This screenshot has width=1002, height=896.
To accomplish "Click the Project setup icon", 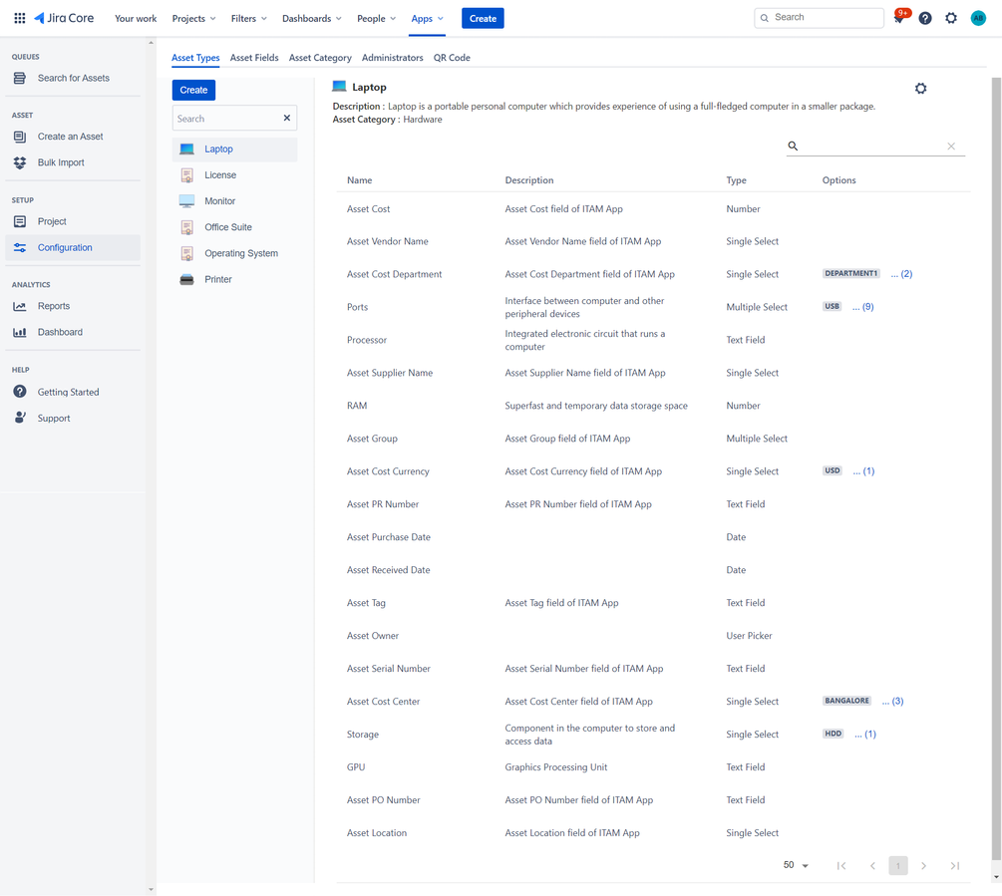I will (x=20, y=221).
